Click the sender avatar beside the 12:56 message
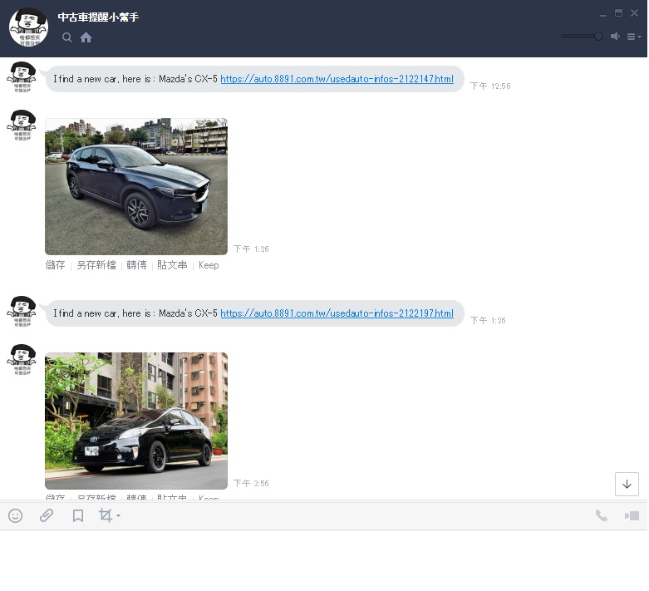The image size is (649, 591). (22, 76)
